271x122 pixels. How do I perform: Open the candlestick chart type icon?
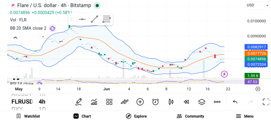171,102
